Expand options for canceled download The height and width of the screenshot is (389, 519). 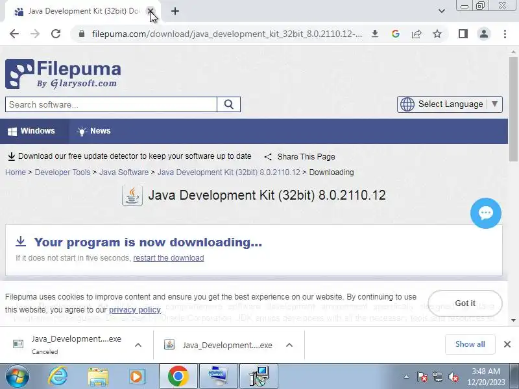[x=138, y=345]
